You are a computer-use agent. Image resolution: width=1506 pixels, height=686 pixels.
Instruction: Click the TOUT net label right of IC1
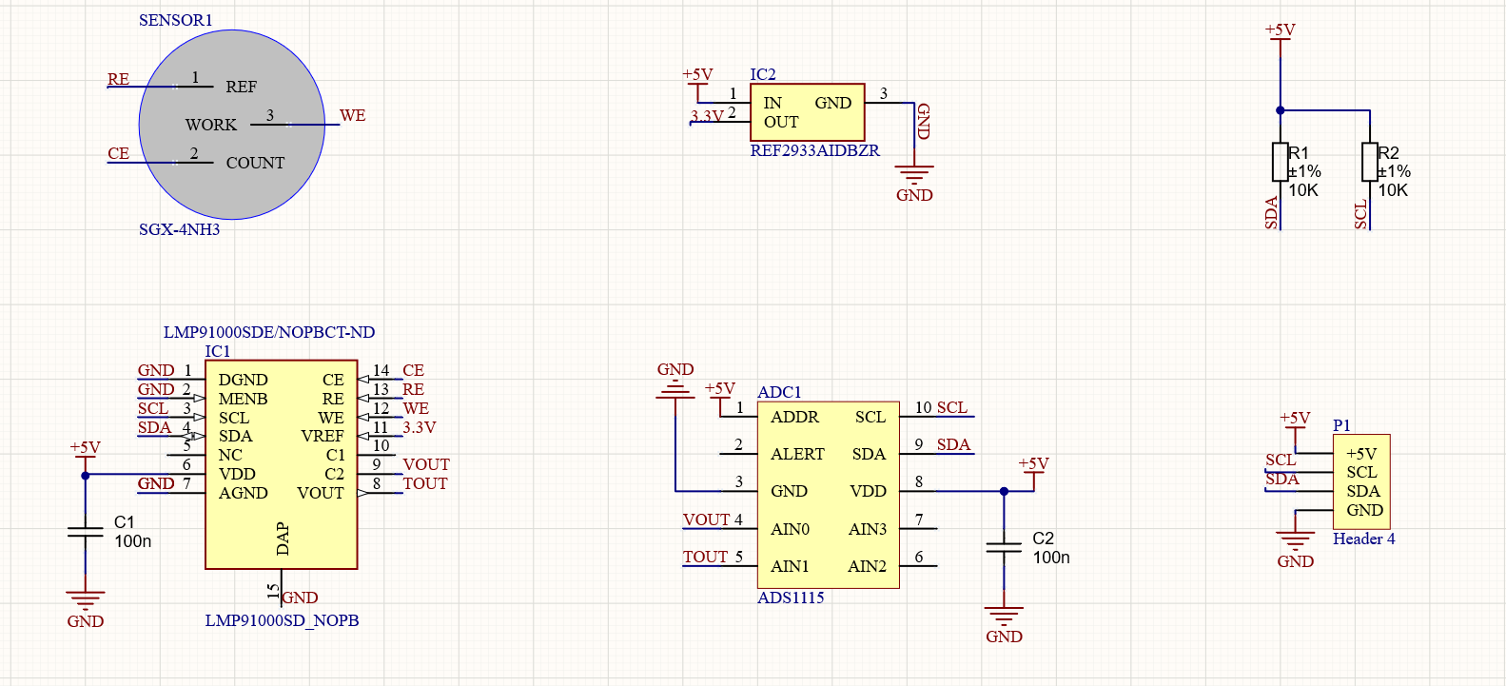pyautogui.click(x=424, y=483)
